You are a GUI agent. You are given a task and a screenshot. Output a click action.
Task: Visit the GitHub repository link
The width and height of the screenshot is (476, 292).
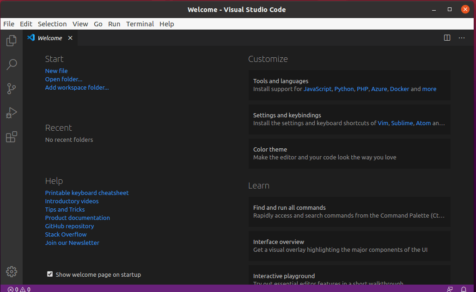pyautogui.click(x=69, y=226)
